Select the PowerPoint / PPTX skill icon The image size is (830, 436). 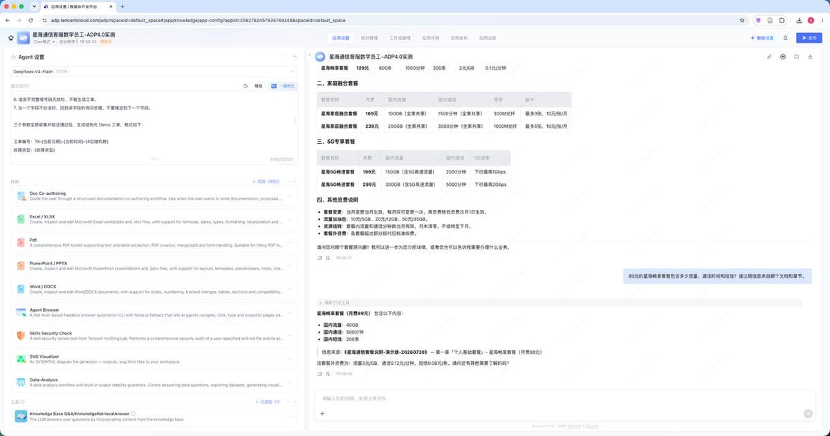[x=21, y=265]
